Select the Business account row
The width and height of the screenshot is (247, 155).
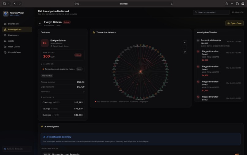(63, 115)
